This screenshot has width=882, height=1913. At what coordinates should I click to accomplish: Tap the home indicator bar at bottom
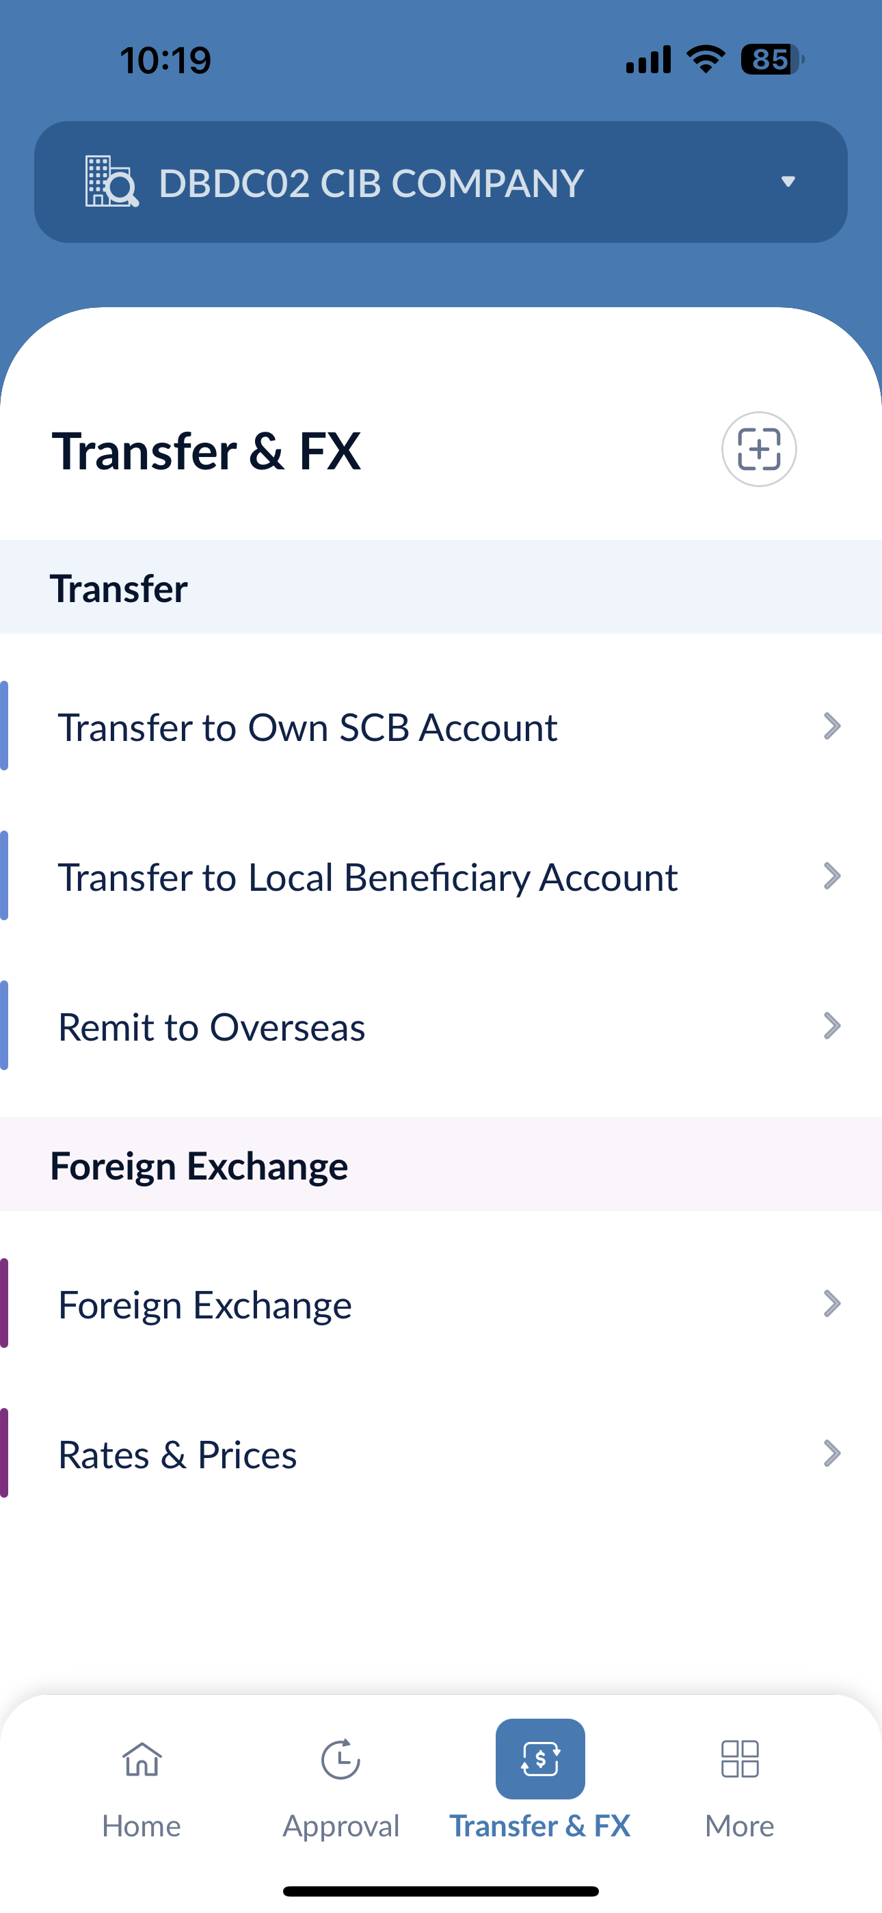(441, 1890)
